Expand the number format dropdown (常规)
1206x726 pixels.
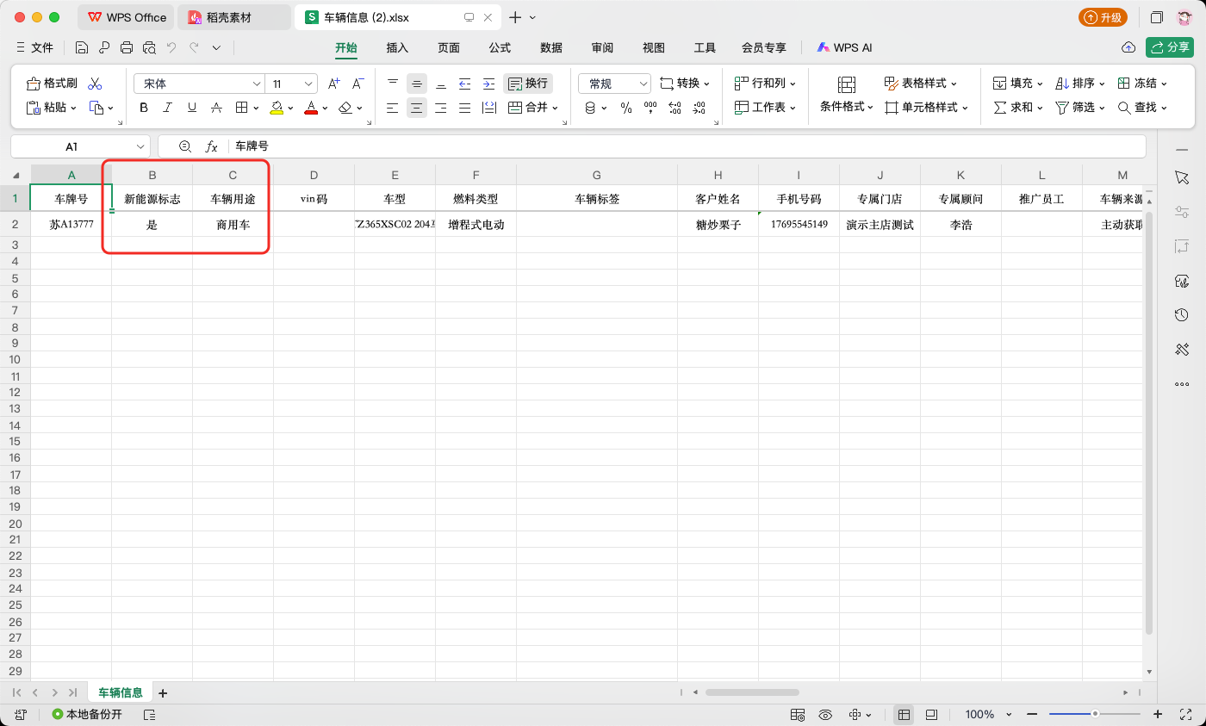tap(643, 84)
